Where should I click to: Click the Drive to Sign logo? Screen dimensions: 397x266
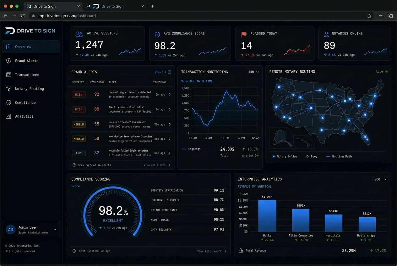click(30, 31)
